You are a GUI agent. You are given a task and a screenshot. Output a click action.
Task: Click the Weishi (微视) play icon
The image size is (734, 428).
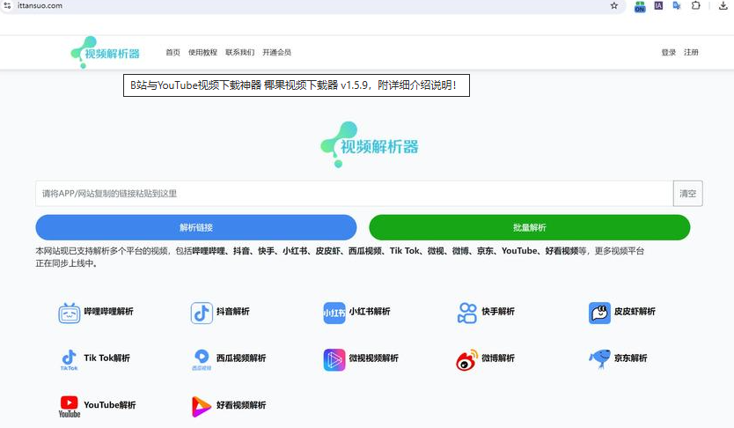334,359
